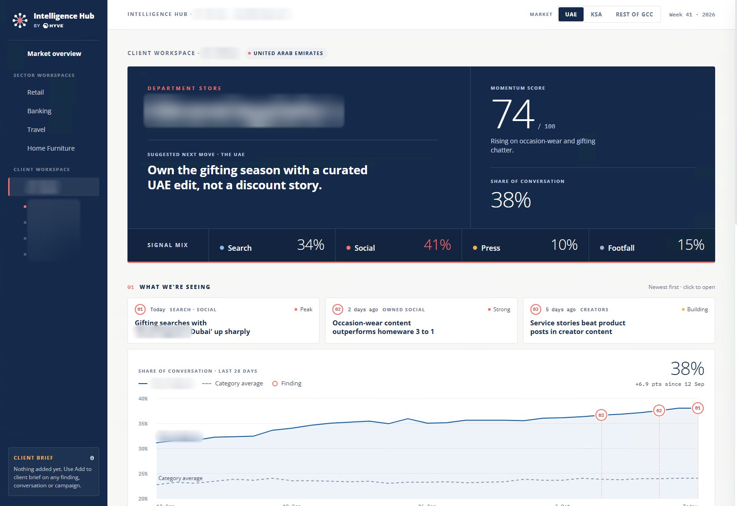The image size is (737, 506).
Task: Open the Gifting searches finding card
Action: [224, 320]
